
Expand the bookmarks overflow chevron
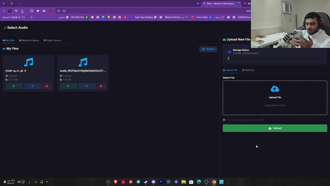coord(31,17)
